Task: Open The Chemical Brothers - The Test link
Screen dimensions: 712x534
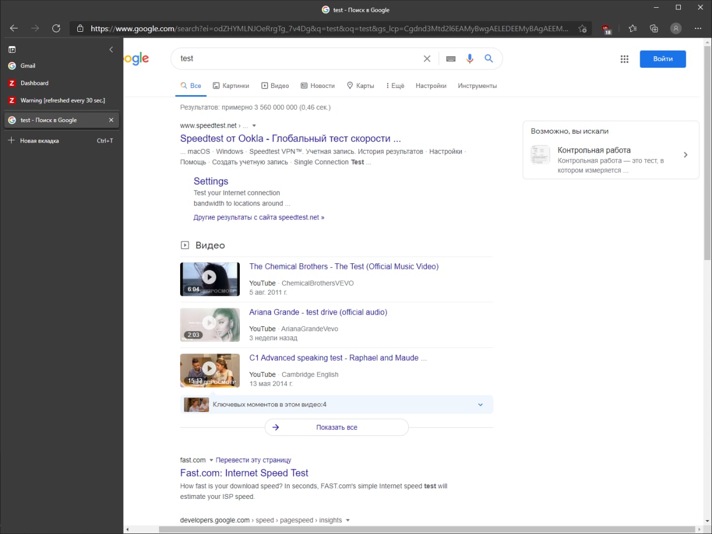Action: (344, 267)
